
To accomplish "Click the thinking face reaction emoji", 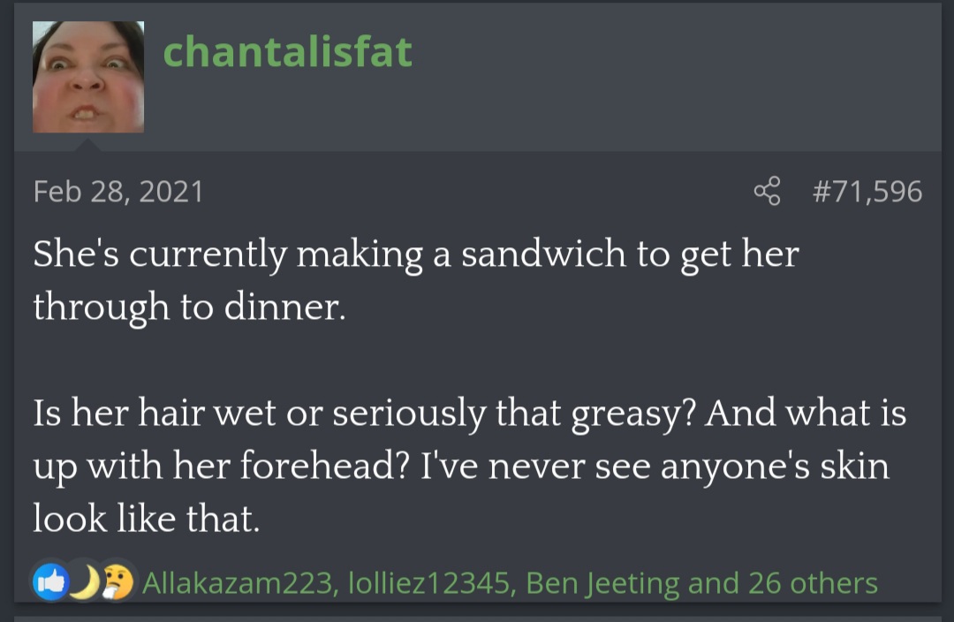I will [x=119, y=582].
